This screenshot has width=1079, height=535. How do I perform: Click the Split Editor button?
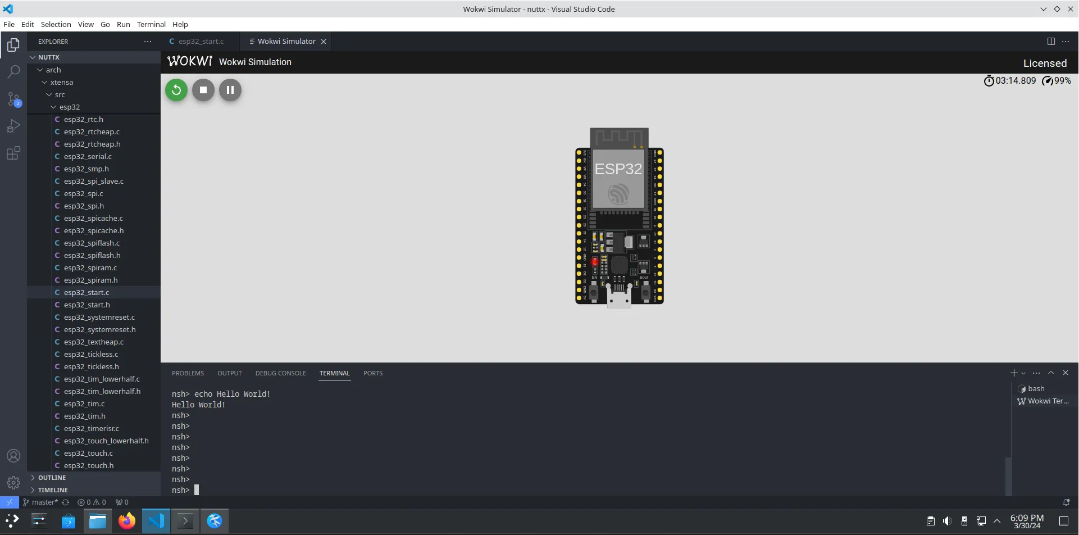click(x=1051, y=41)
